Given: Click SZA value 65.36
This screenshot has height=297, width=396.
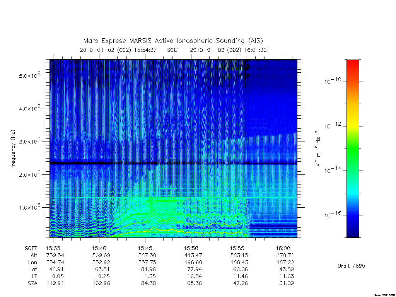Looking at the screenshot, I should coord(195,283).
